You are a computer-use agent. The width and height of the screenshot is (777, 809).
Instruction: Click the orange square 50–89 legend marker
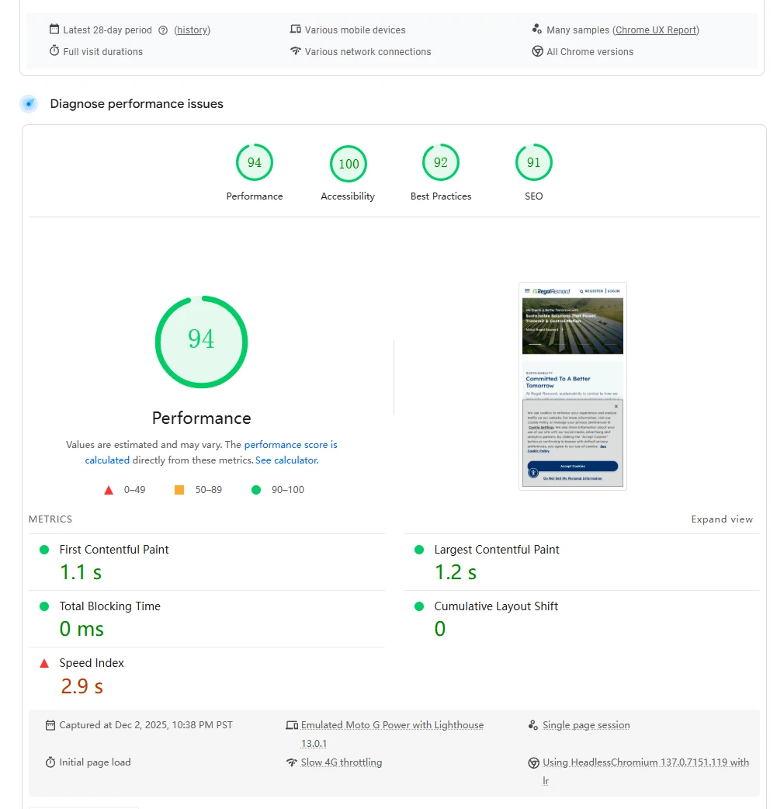179,490
